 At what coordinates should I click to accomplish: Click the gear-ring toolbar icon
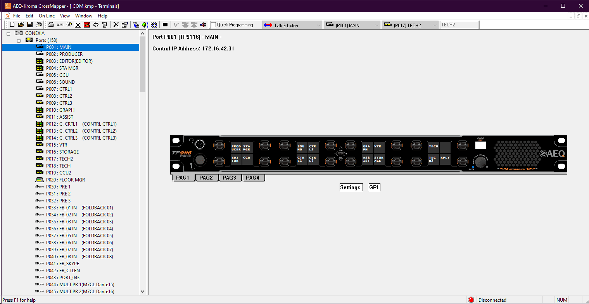[96, 25]
